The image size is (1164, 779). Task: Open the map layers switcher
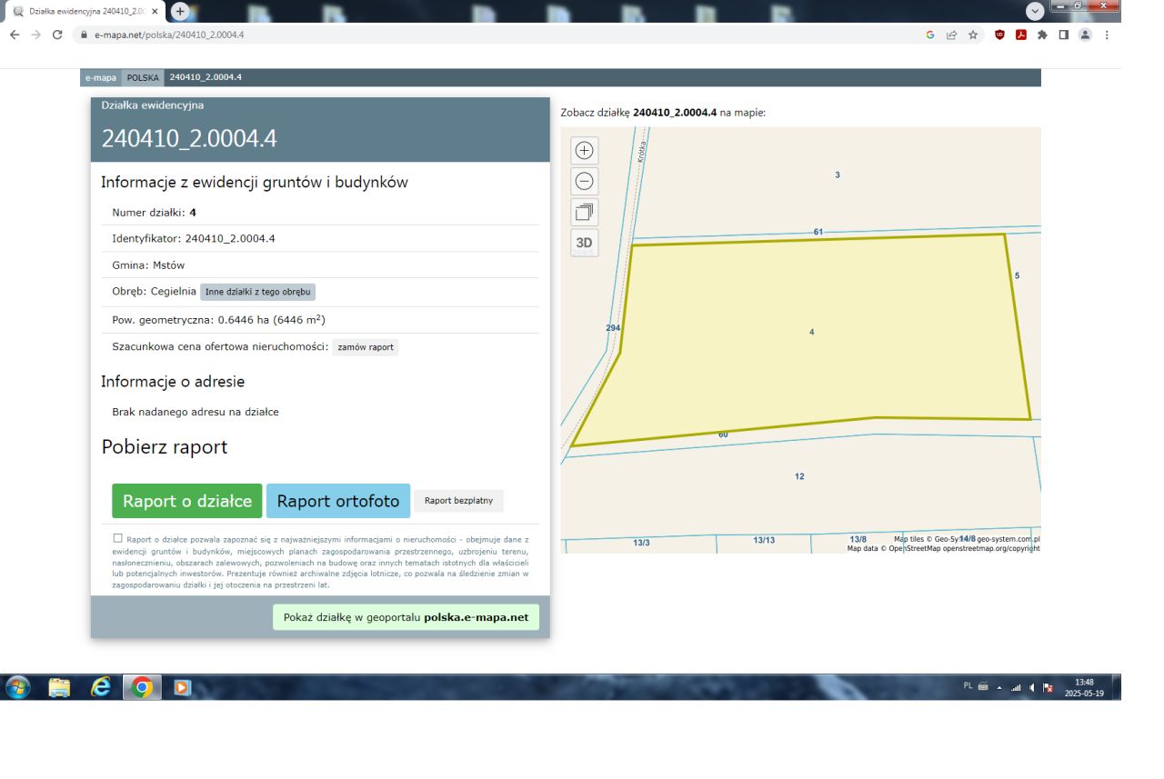(585, 212)
